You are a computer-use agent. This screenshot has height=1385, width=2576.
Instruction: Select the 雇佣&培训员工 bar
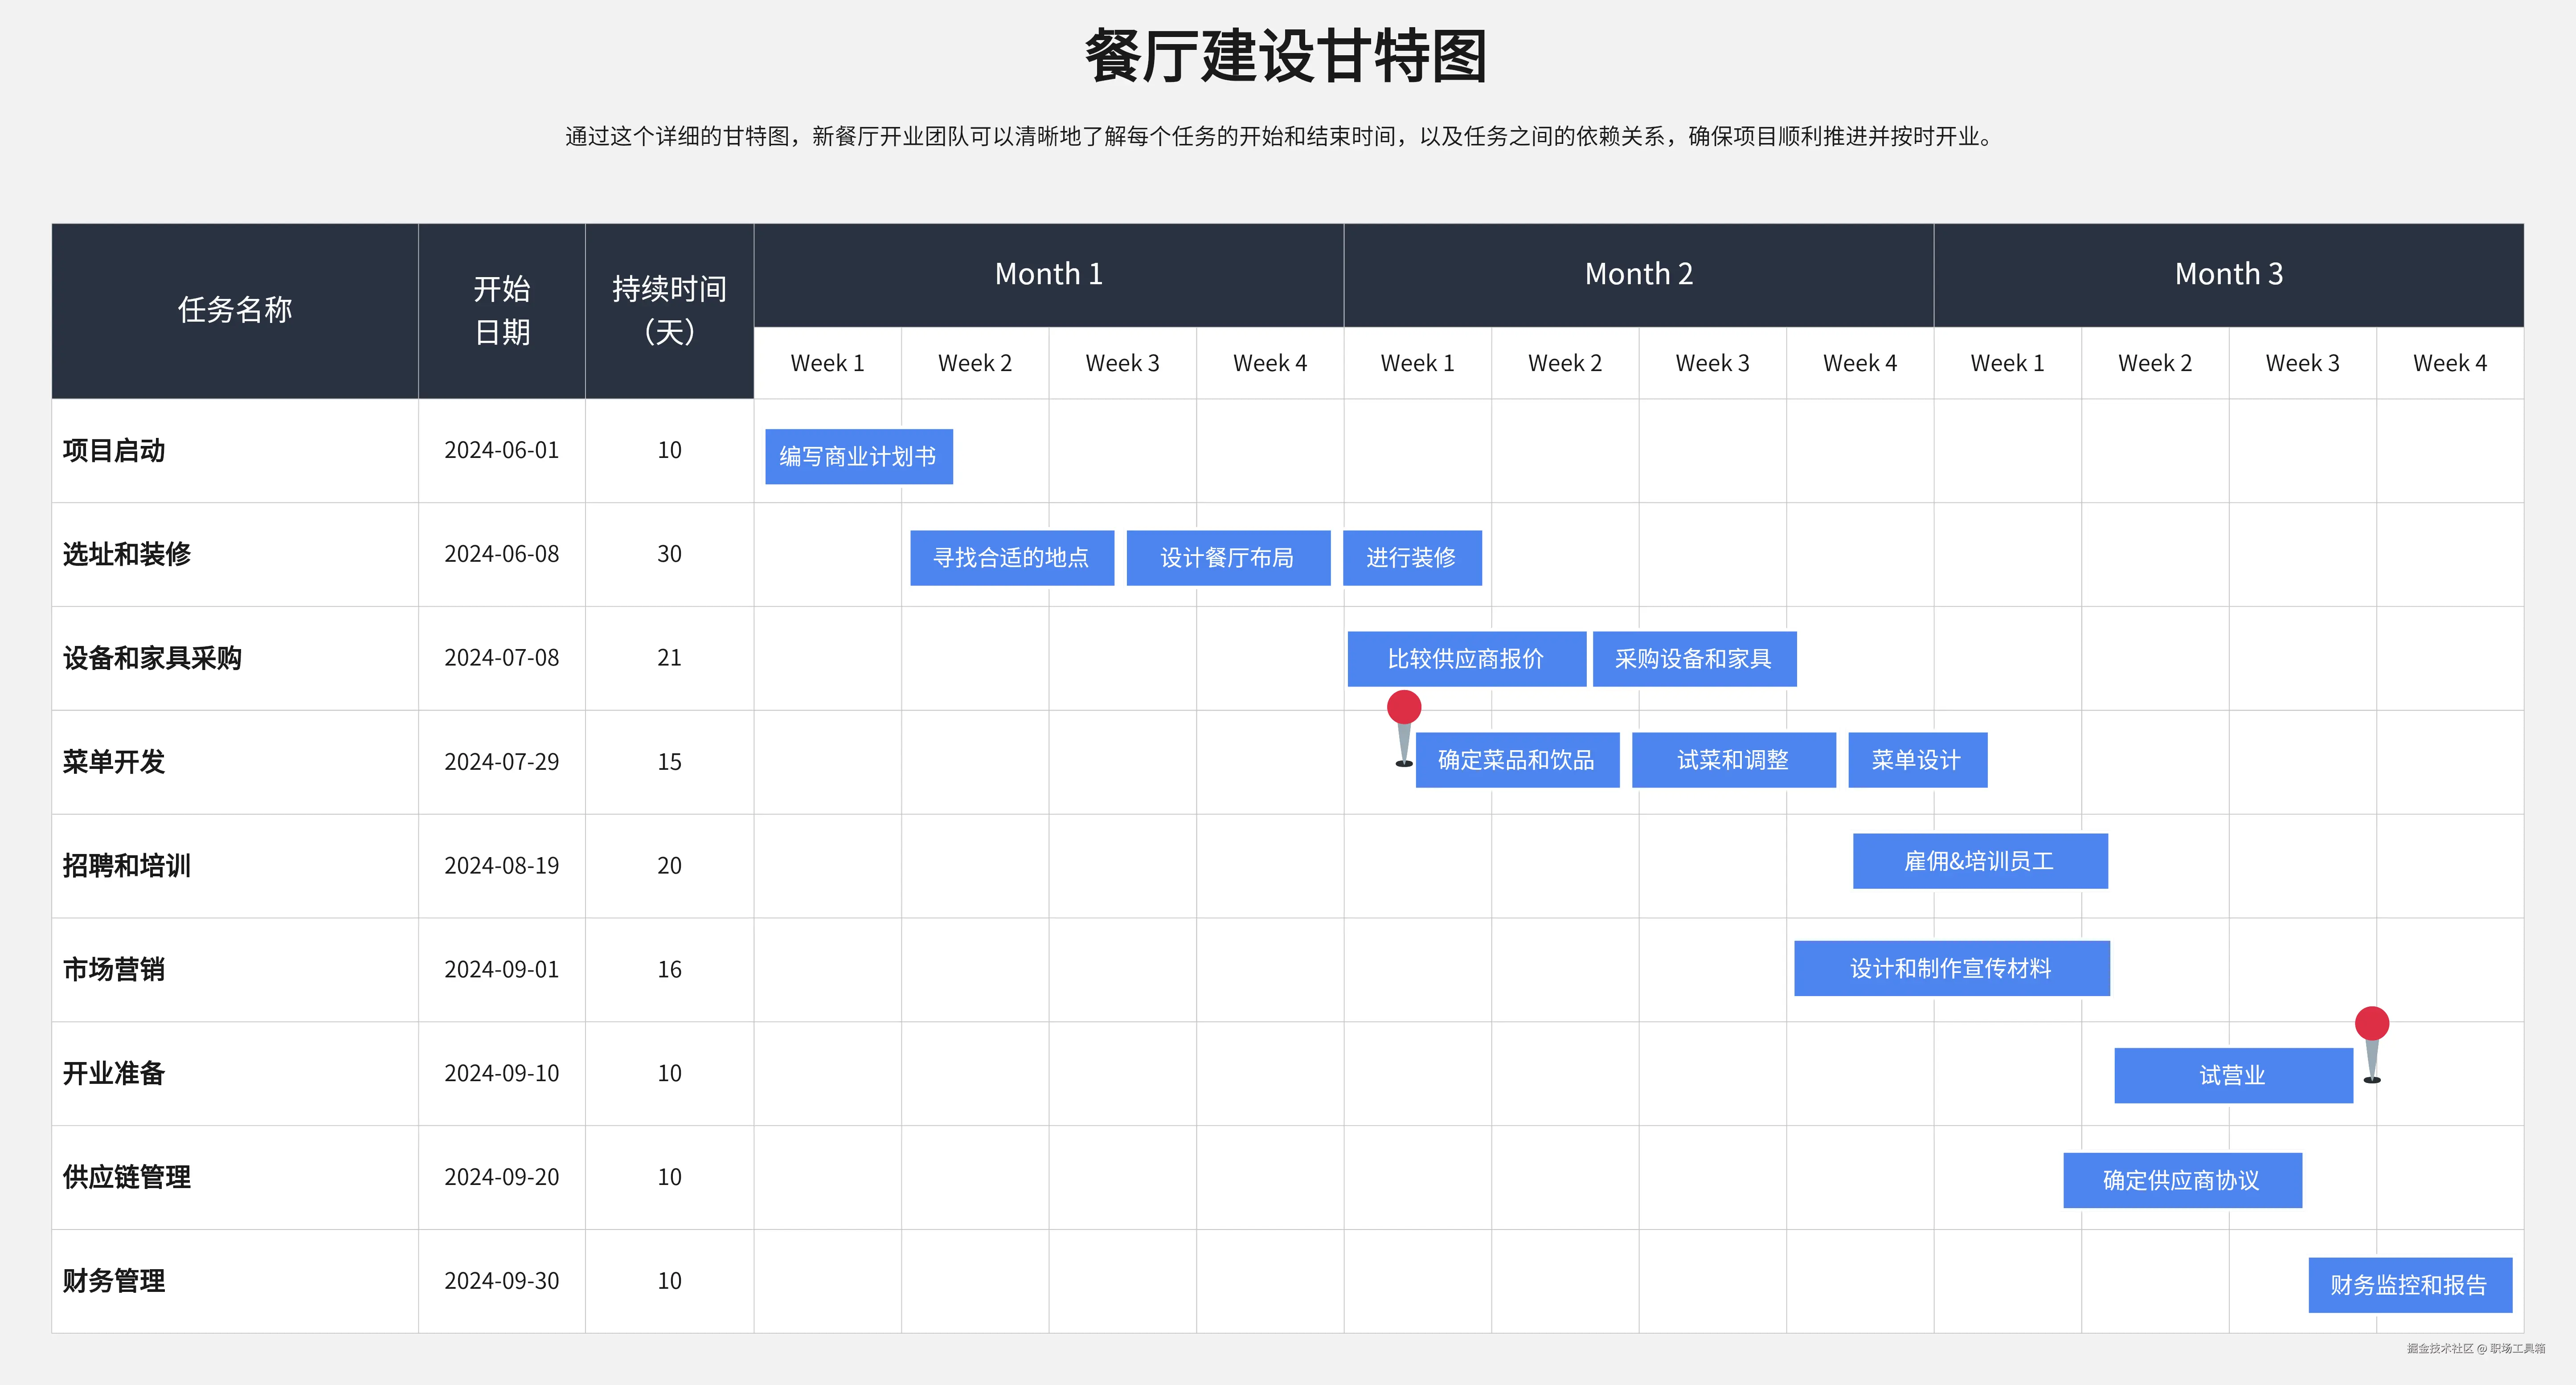1979,861
